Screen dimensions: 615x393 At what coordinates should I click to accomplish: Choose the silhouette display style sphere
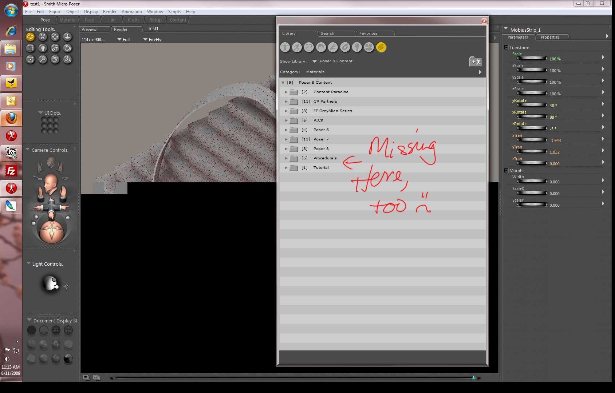[x=32, y=330]
